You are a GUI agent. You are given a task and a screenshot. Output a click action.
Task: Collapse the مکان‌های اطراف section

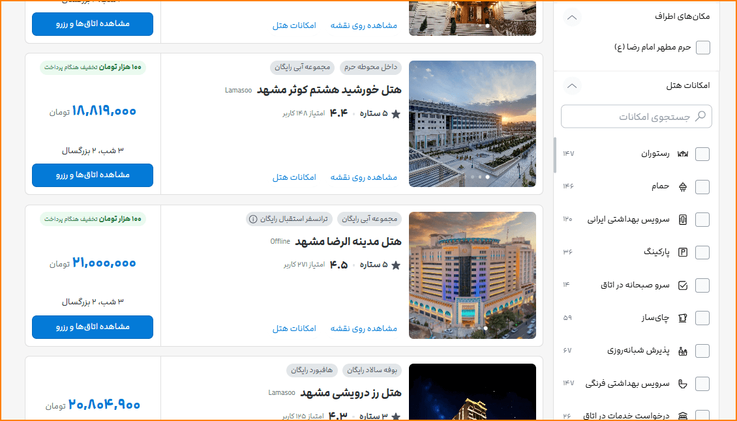pyautogui.click(x=572, y=17)
